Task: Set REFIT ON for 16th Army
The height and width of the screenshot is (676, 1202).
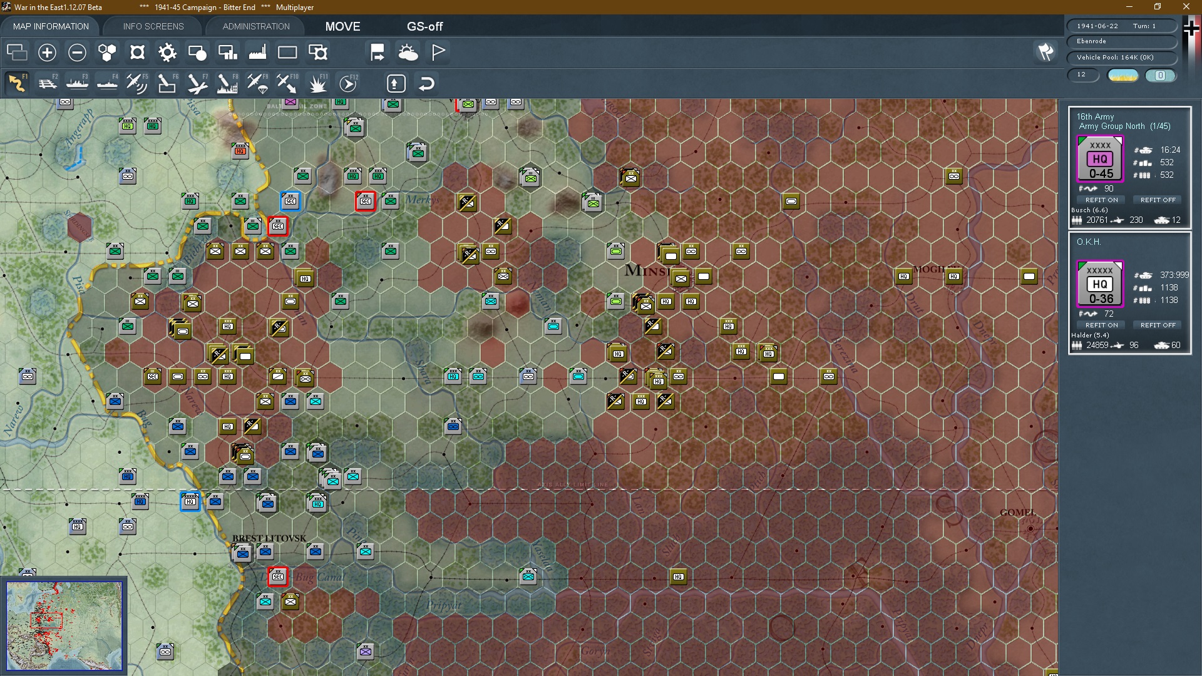Action: [1101, 200]
